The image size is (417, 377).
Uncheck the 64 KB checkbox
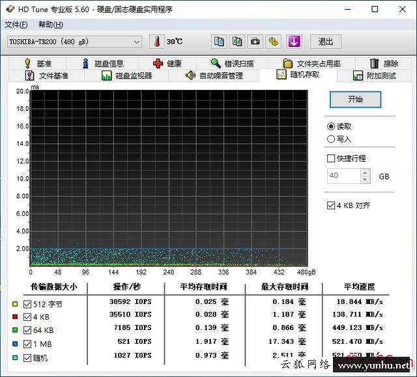27,330
